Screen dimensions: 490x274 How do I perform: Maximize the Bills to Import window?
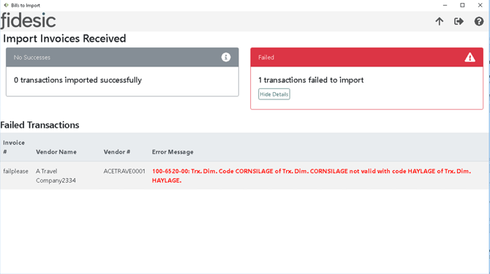click(x=462, y=5)
